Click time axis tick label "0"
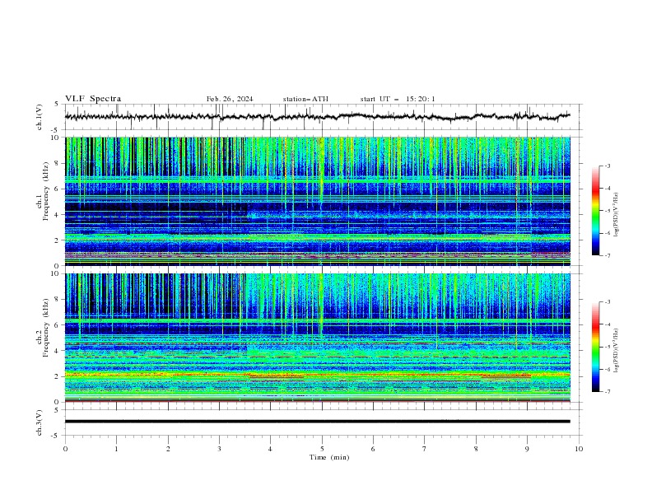Viewport: 652px width, 504px height. (x=65, y=449)
